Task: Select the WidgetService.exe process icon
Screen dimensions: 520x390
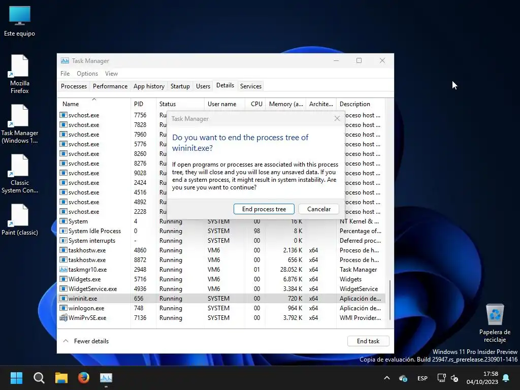Action: (63, 288)
